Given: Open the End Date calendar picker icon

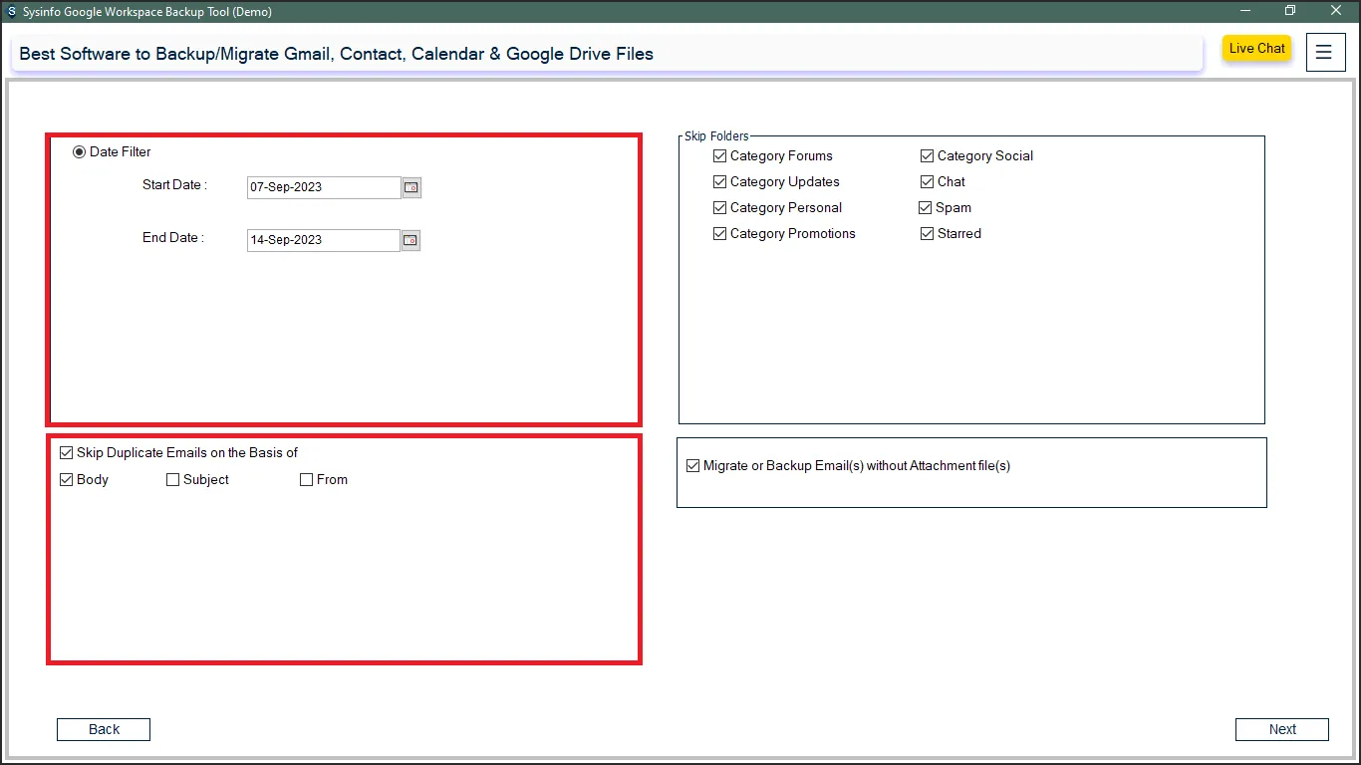Looking at the screenshot, I should (x=410, y=240).
